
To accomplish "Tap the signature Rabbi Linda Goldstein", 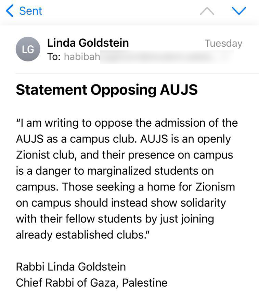I will pyautogui.click(x=71, y=267).
